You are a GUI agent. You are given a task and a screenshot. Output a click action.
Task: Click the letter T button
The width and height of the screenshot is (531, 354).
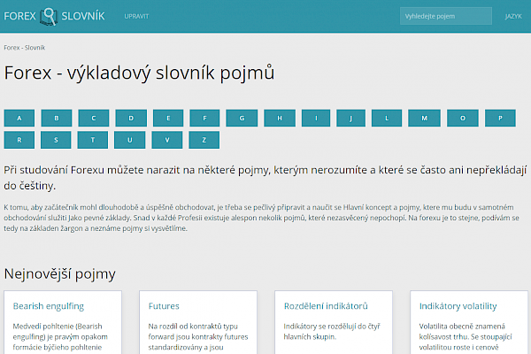[93, 139]
